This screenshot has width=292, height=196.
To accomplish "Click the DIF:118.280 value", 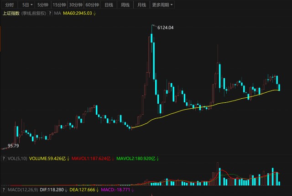I will coord(52,190).
